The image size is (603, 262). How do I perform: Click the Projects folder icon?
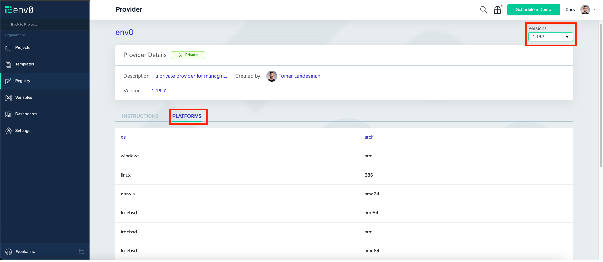pyautogui.click(x=8, y=48)
